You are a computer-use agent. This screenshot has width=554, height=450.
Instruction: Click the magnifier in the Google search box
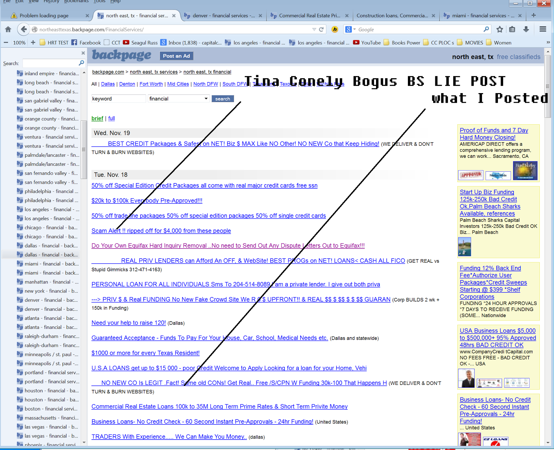tap(486, 29)
